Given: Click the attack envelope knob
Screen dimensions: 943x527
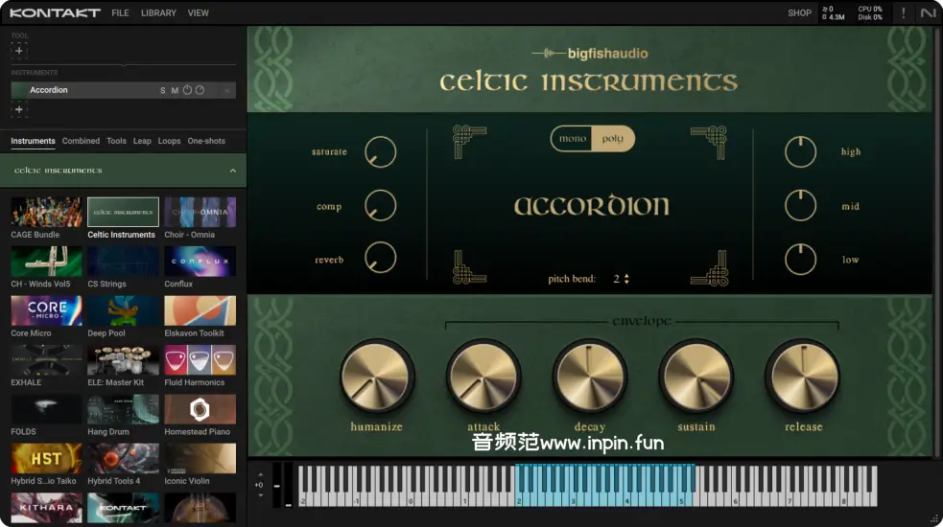Looking at the screenshot, I should click(x=483, y=378).
